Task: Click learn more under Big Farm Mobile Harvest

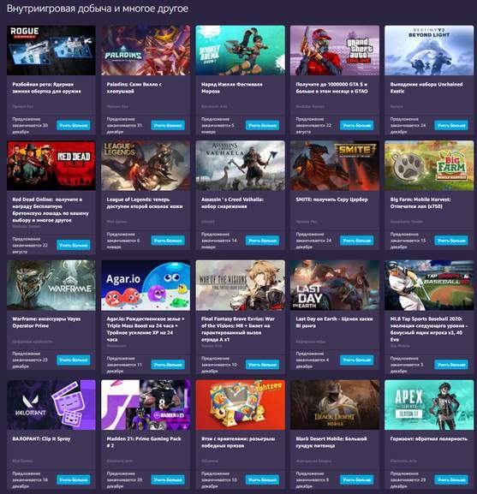Action: tap(451, 241)
